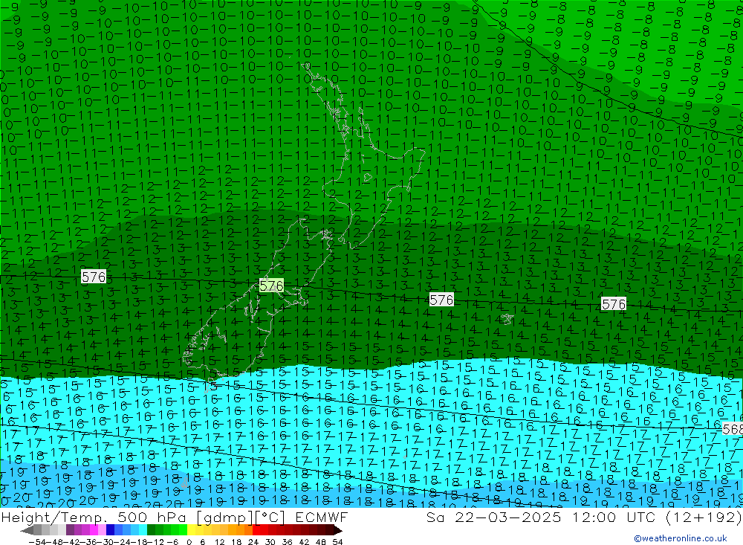Click the -54 legend value
This screenshot has height=545, width=743.
pyautogui.click(x=37, y=542)
